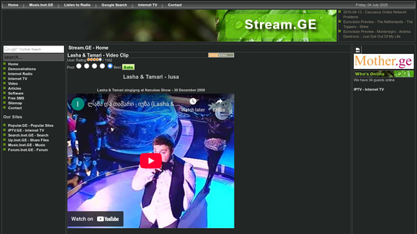Open Demonstrations in the left sidebar

point(22,69)
